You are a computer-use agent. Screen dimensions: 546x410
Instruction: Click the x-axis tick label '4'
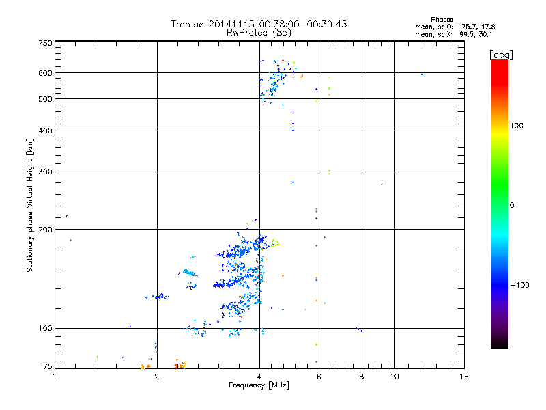259,377
